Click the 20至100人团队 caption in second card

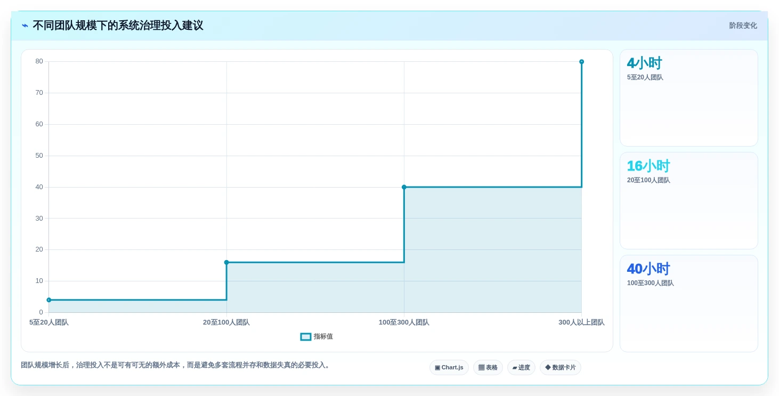tap(648, 180)
